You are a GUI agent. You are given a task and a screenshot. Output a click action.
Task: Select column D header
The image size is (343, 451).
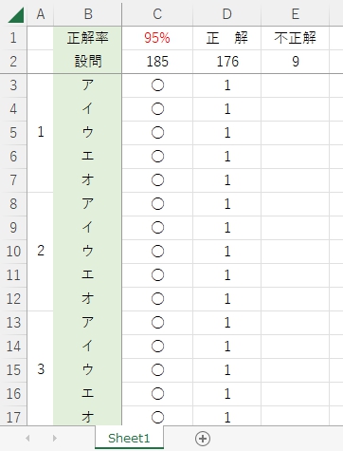coord(226,14)
